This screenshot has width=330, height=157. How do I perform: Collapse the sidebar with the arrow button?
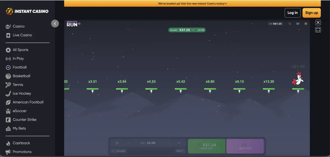click(x=55, y=24)
